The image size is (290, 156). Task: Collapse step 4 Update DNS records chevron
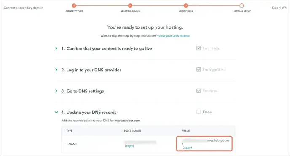pos(56,112)
